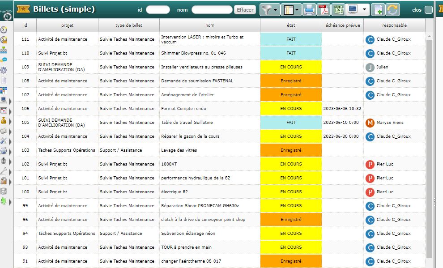Open the display monitor dropdown

tap(358, 9)
